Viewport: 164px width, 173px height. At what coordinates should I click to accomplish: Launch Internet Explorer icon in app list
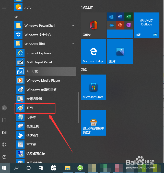pyautogui.click(x=20, y=53)
